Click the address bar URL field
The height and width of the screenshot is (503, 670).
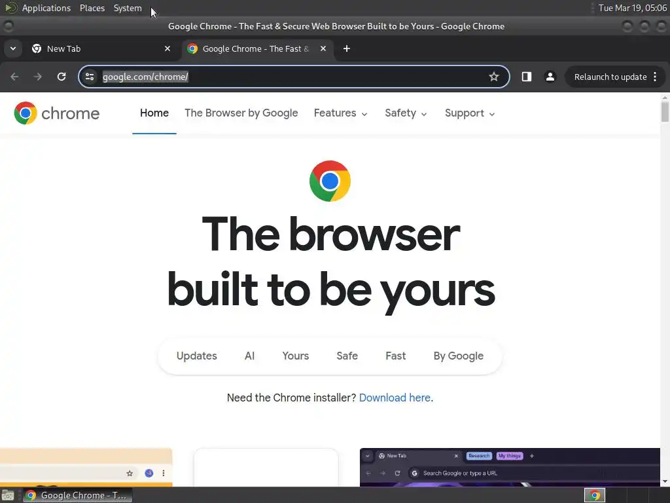tap(293, 77)
